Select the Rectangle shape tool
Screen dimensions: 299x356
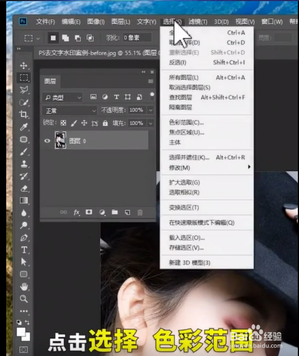pos(24,274)
